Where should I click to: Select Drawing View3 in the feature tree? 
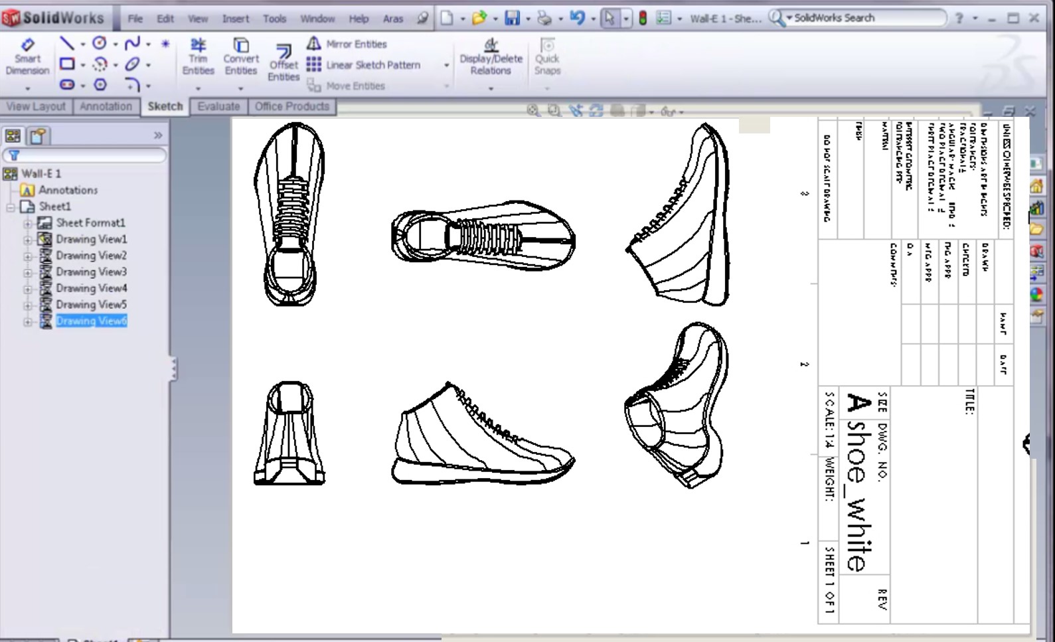click(x=91, y=272)
